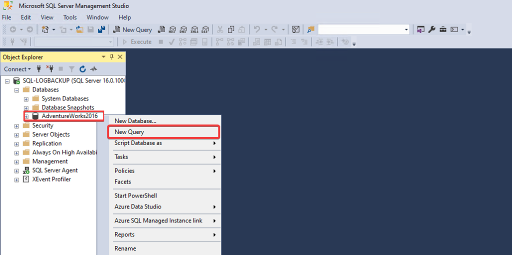Viewport: 512px width, 255px height.
Task: Expand the Management folder
Action: click(x=16, y=161)
